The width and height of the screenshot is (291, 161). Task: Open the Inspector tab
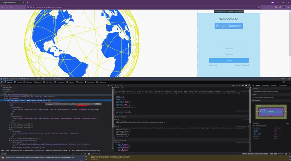click(x=9, y=82)
